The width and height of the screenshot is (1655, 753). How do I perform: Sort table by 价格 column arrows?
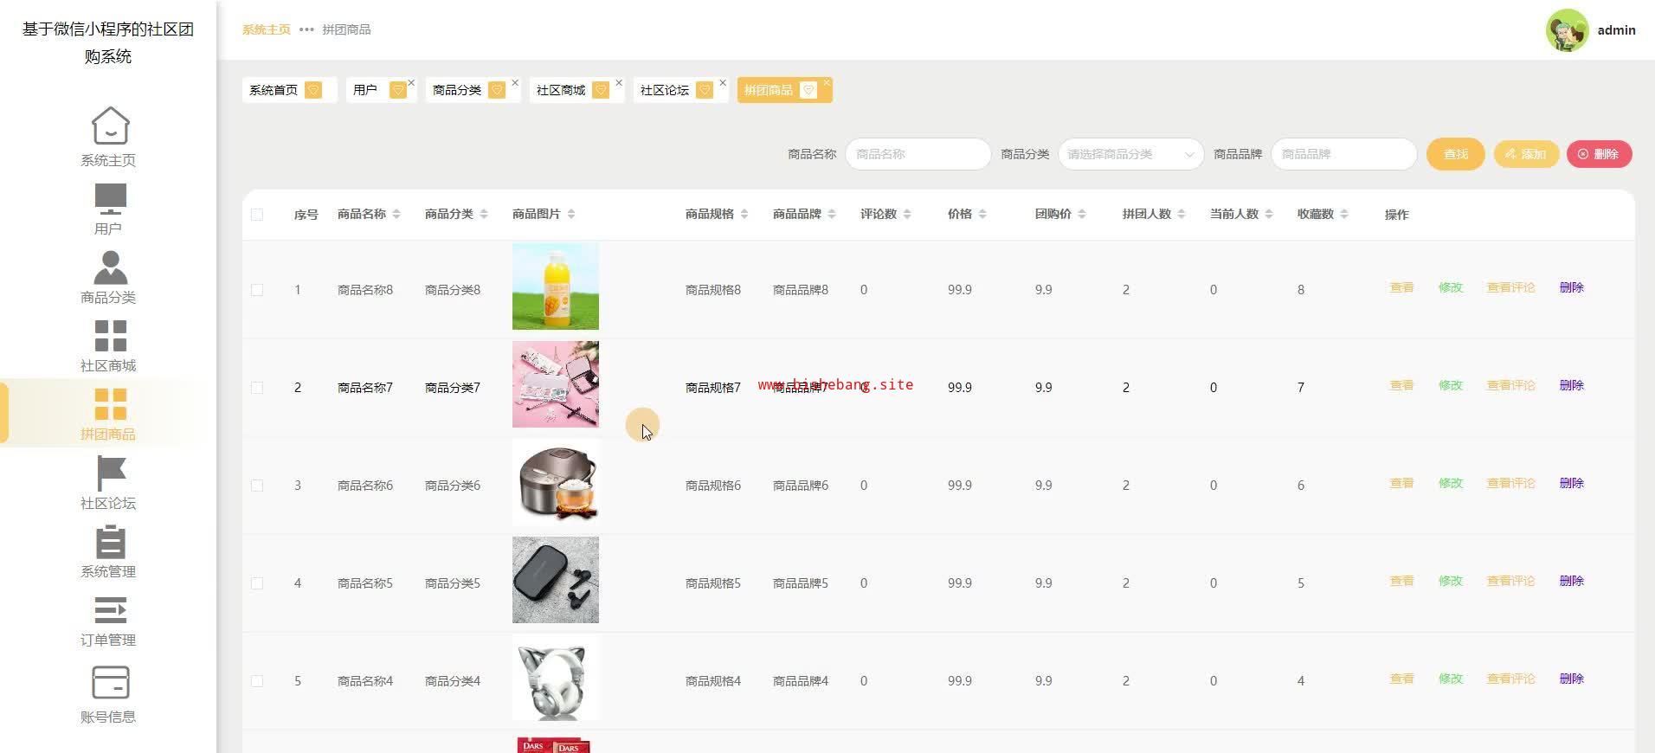click(x=982, y=215)
